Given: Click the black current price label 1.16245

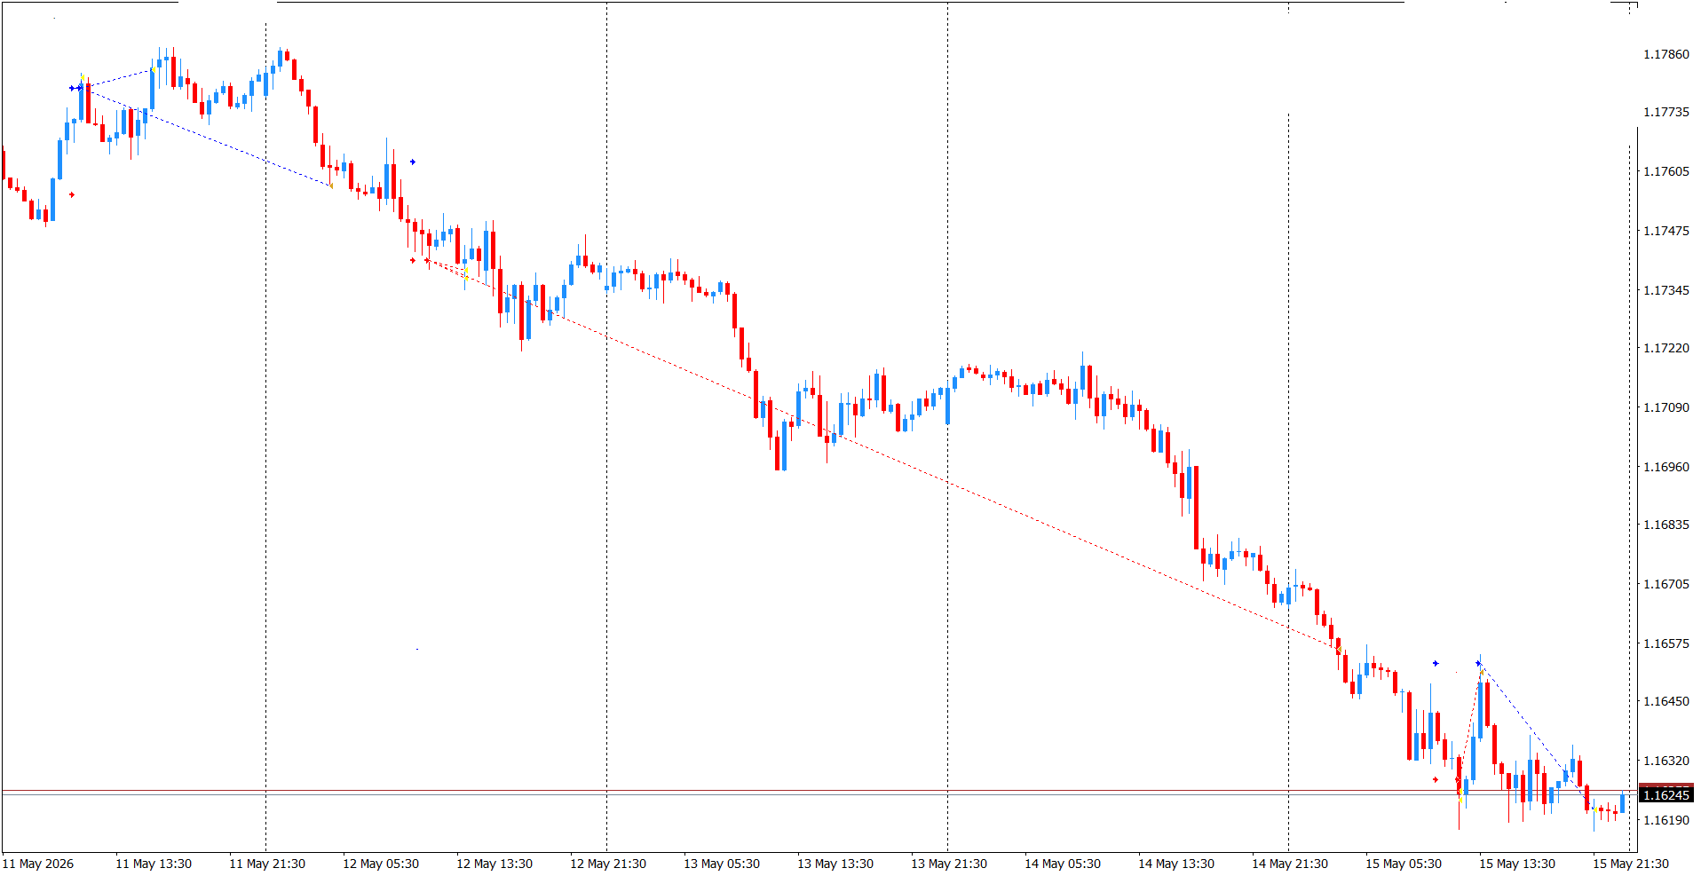Looking at the screenshot, I should [x=1665, y=795].
